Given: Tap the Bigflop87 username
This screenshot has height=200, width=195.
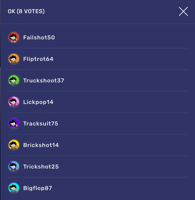Looking at the screenshot, I should point(38,188).
